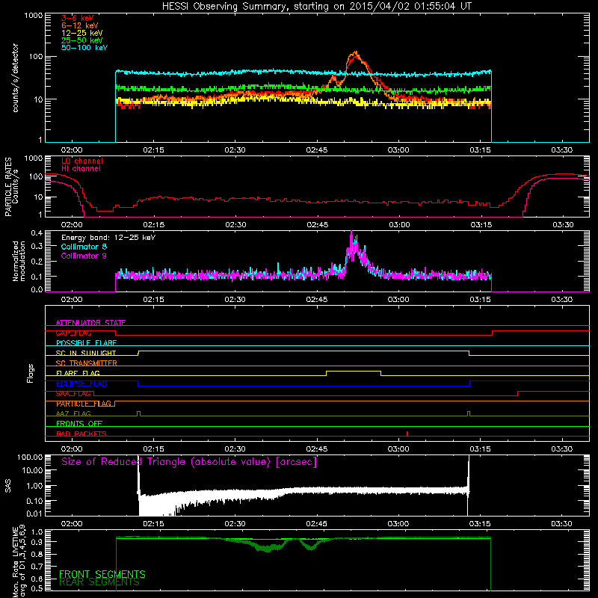Click the counts/s/detector axis label
Image resolution: width=598 pixels, height=598 pixels.
[x=16, y=78]
